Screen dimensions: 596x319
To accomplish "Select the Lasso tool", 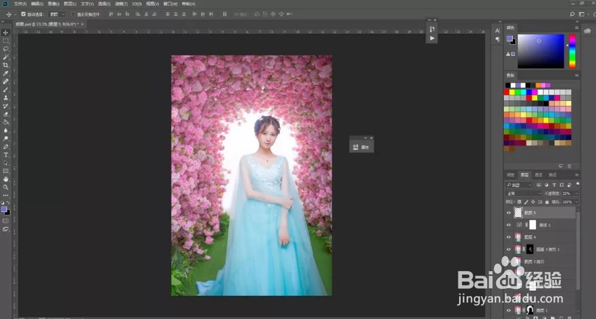I will tap(6, 50).
